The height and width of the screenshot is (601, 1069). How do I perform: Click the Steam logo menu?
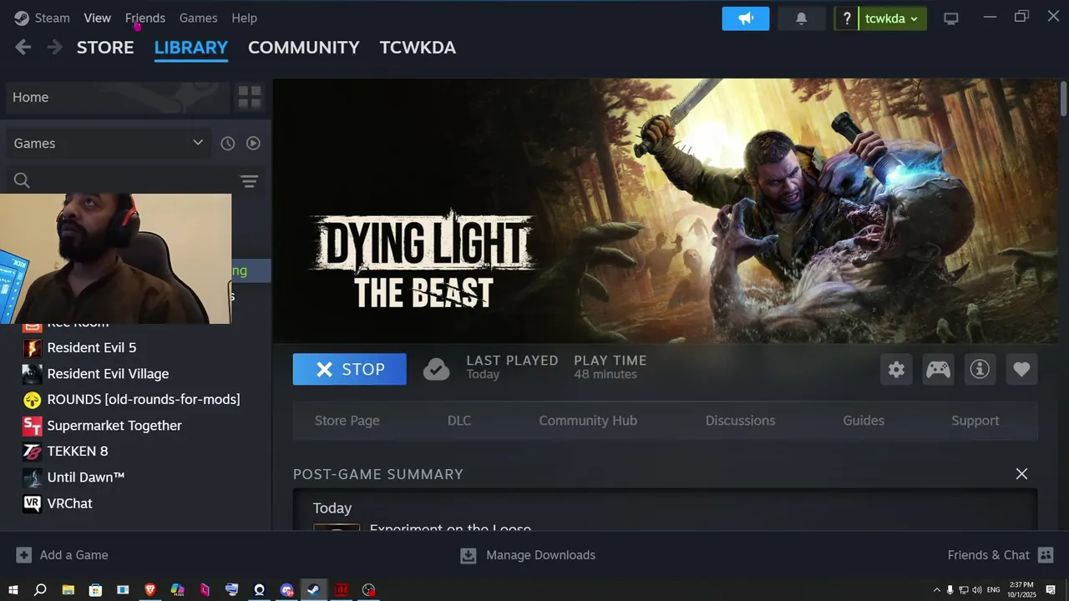click(42, 18)
